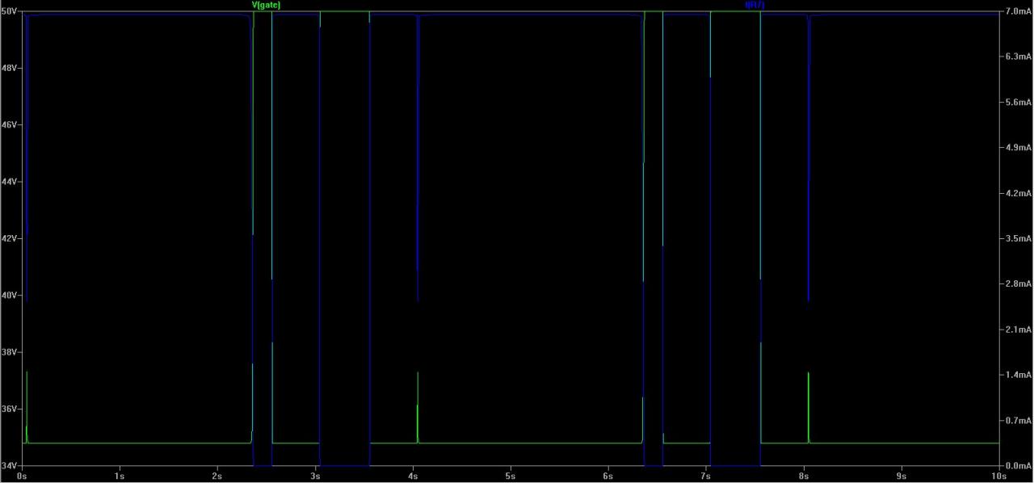
Task: Click the 40V voltage axis label
Action: (10, 296)
